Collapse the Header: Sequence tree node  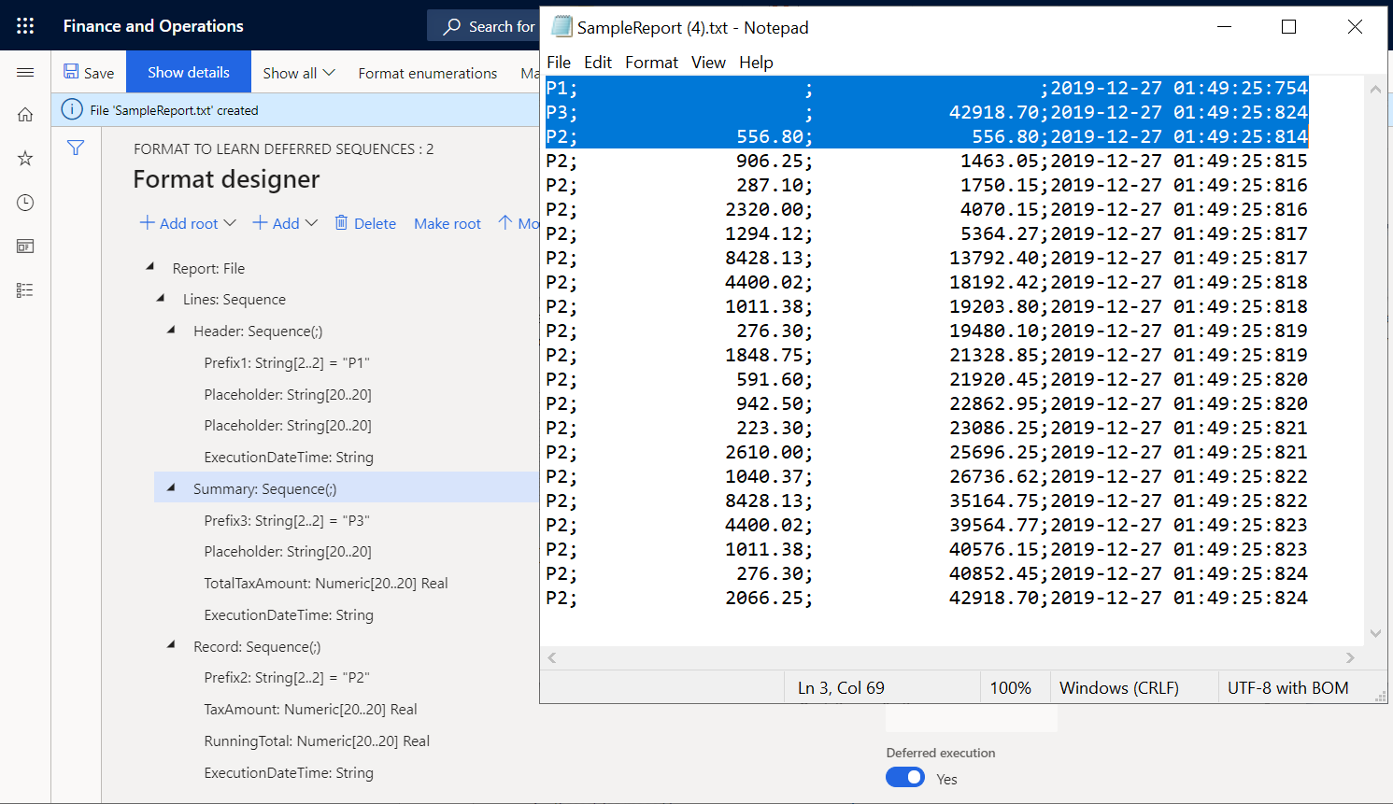pyautogui.click(x=170, y=330)
